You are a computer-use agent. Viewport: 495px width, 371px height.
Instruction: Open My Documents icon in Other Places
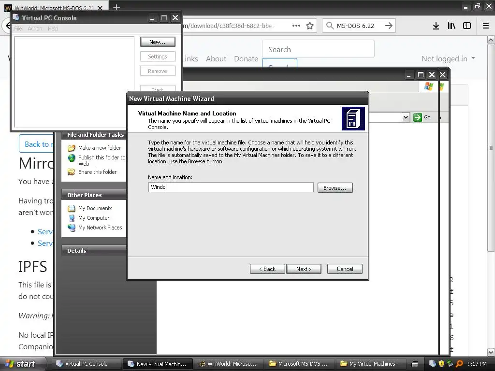point(72,208)
